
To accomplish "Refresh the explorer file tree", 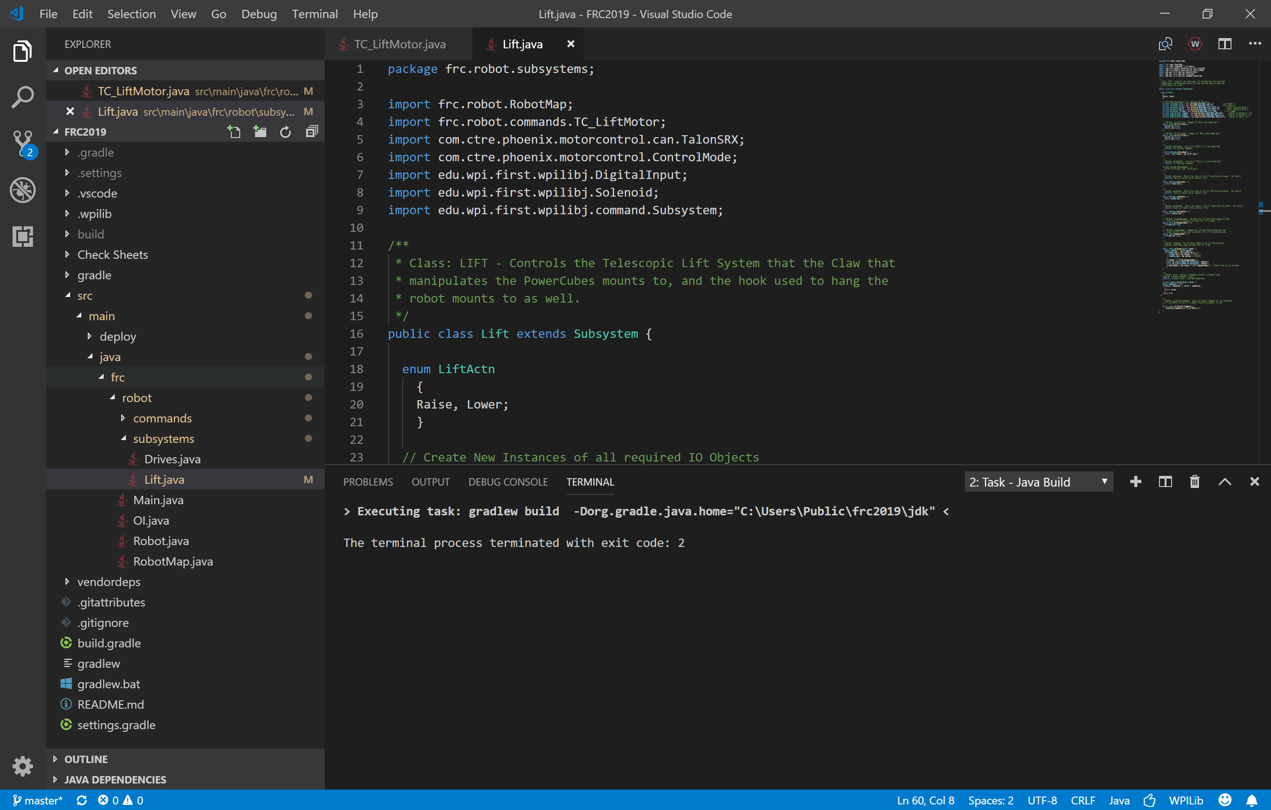I will tap(285, 132).
